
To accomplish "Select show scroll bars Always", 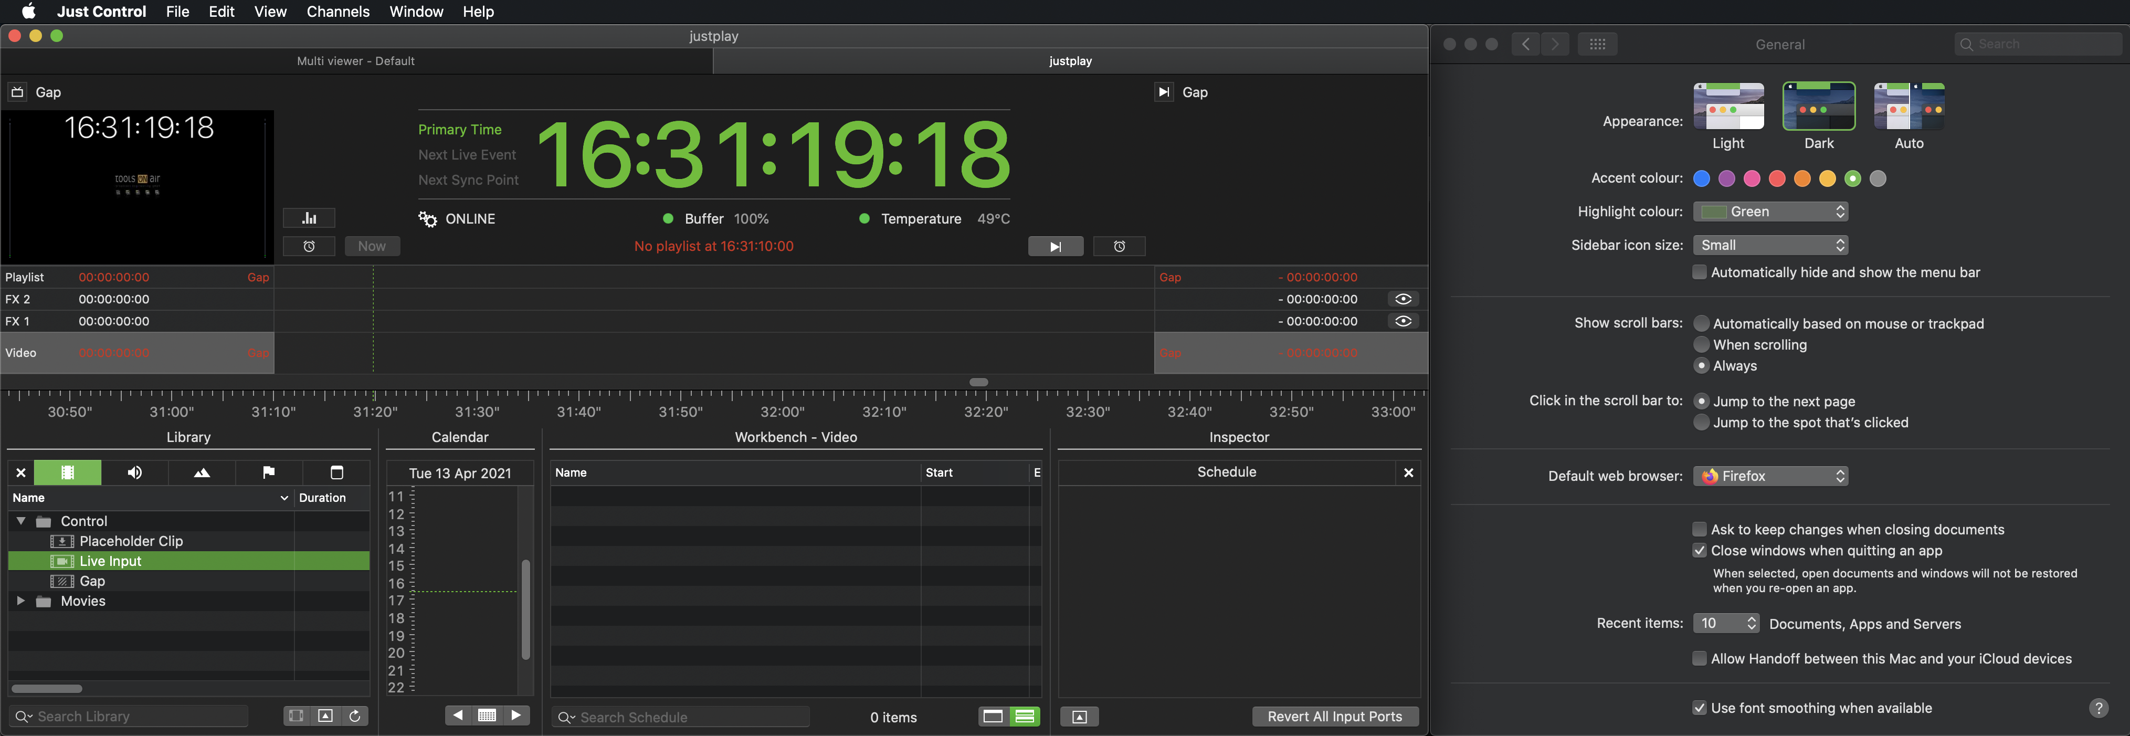I will click(1702, 365).
